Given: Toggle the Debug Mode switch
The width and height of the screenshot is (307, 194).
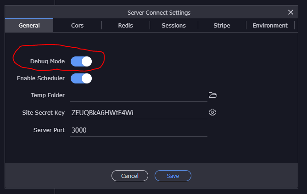Looking at the screenshot, I should [81, 61].
